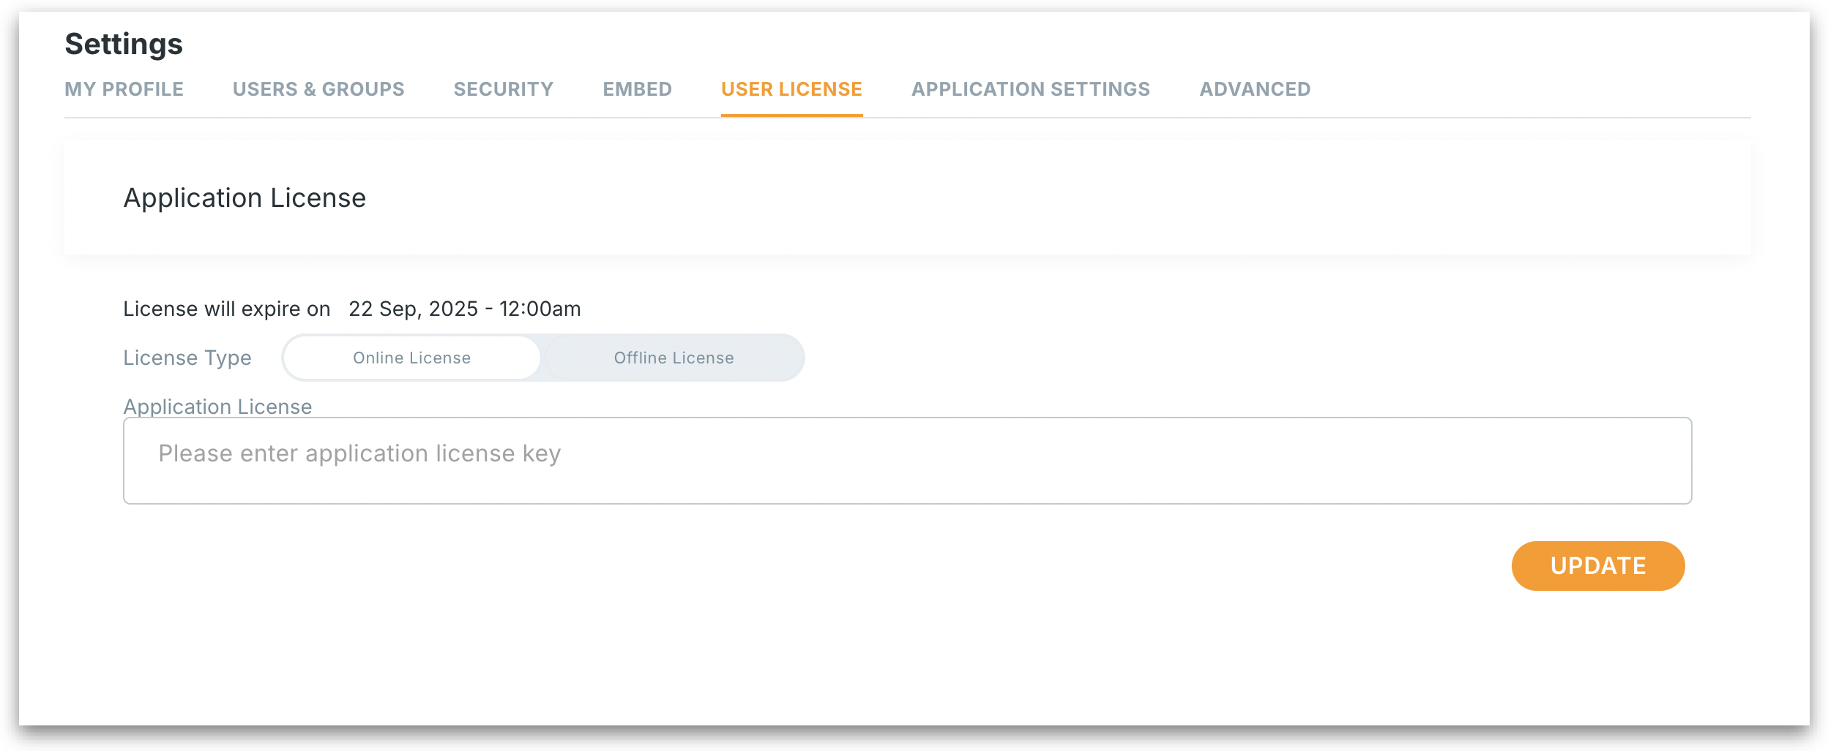1828x751 pixels.
Task: Click the orange underline beneath User License
Action: point(791,115)
